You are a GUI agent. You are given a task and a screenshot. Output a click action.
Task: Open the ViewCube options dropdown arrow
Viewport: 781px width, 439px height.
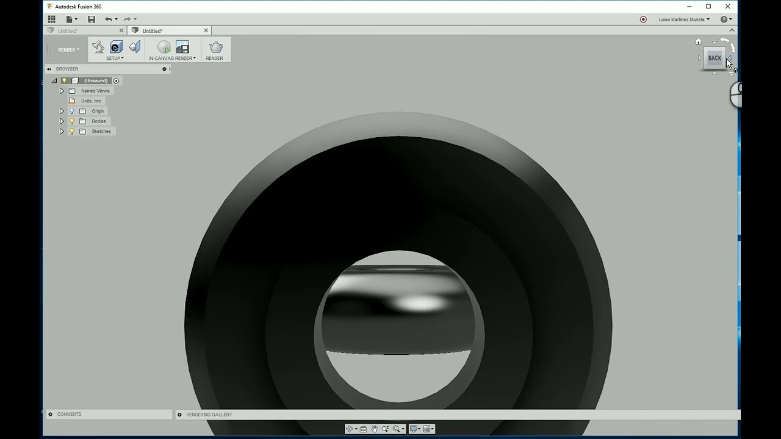(x=732, y=74)
